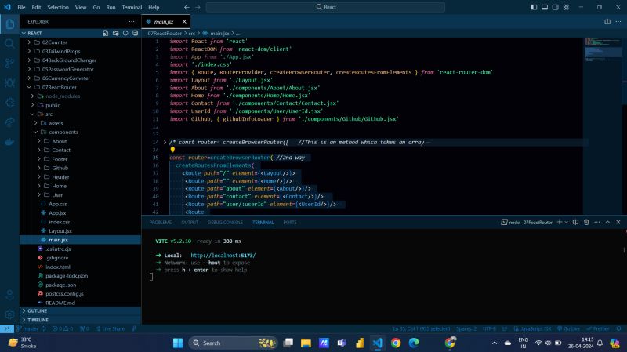Open the Terminal menu
The height and width of the screenshot is (352, 627).
click(132, 7)
